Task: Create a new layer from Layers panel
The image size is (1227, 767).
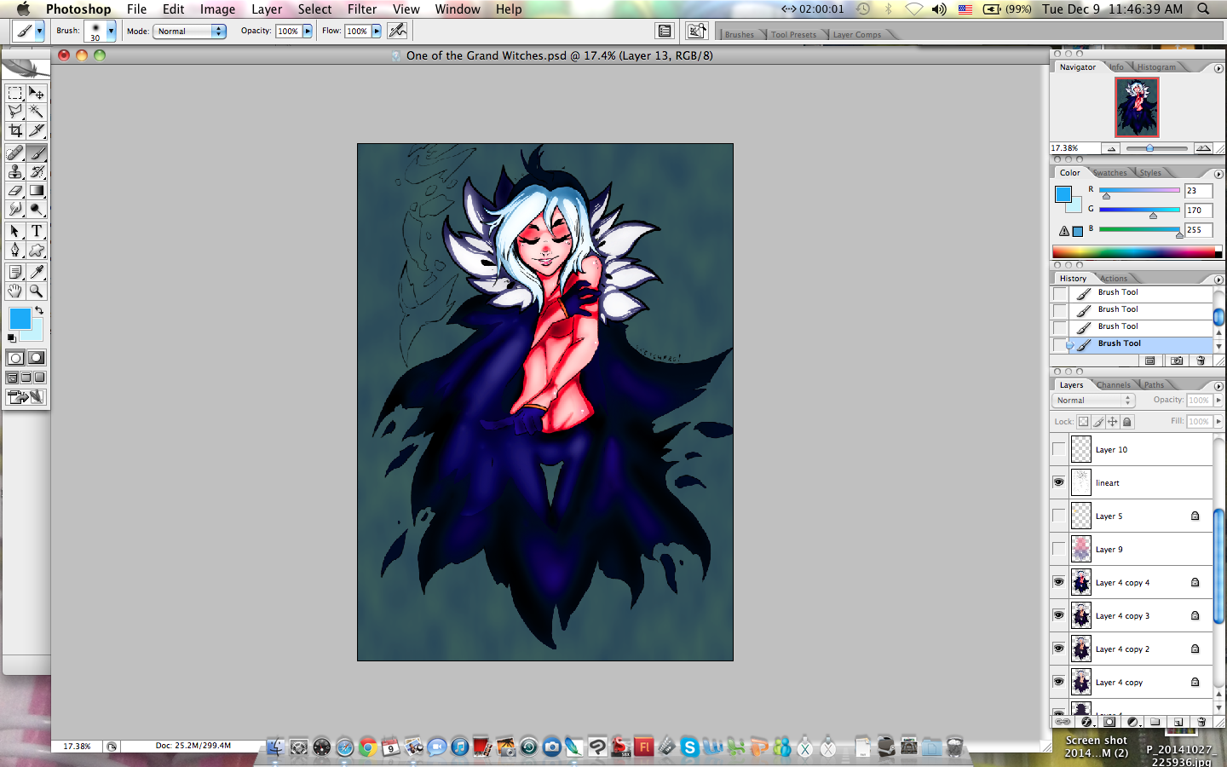Action: coord(1178,722)
